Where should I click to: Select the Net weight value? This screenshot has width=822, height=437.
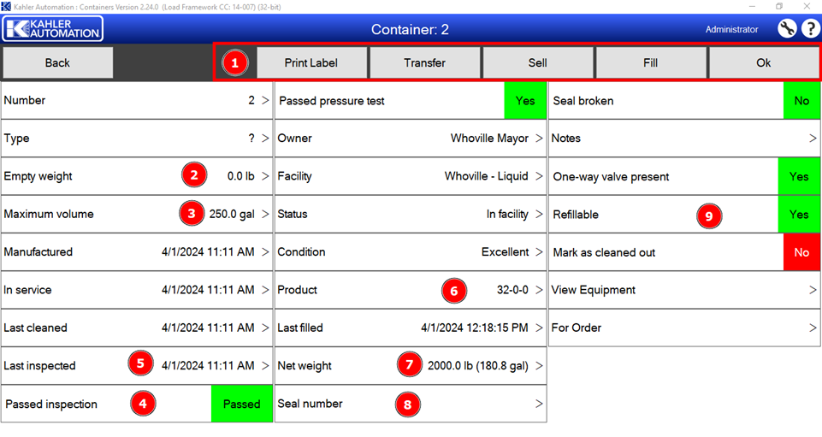tap(477, 366)
